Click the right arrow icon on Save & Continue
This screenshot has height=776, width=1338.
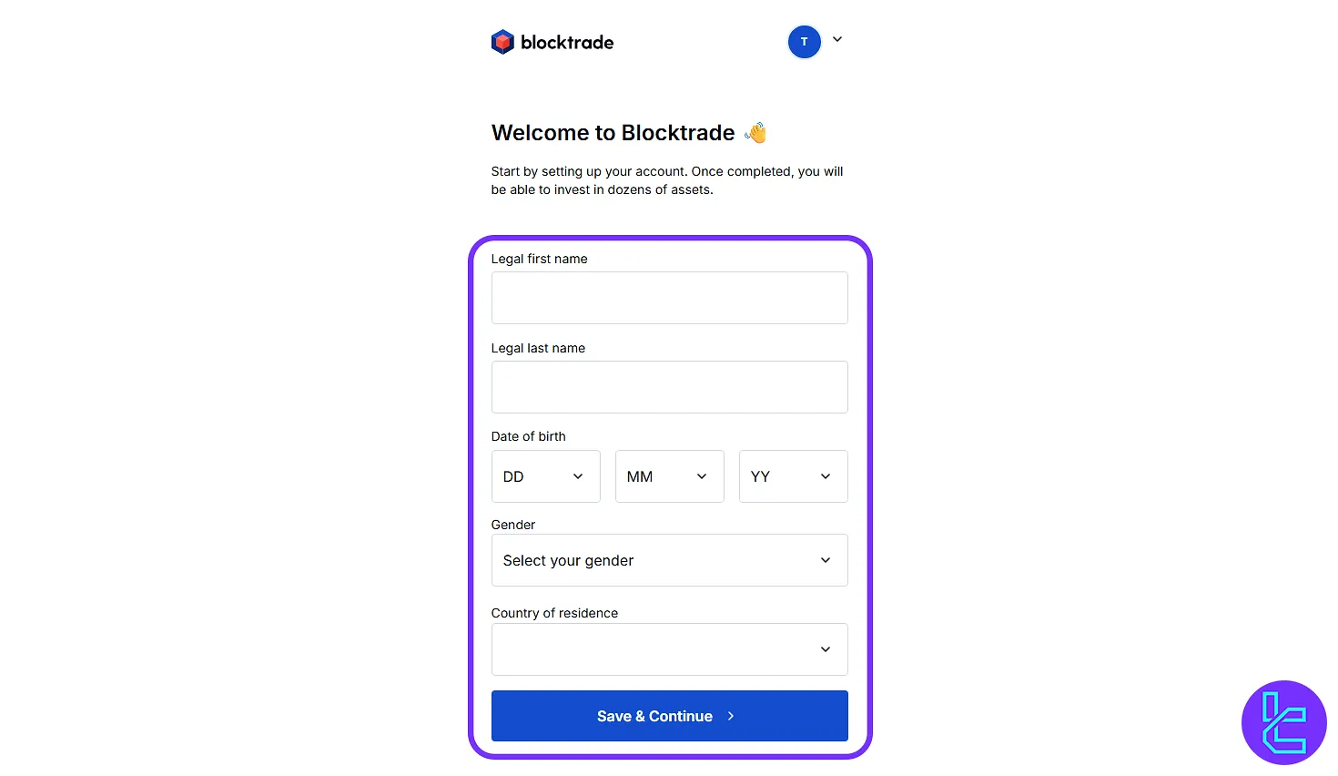(x=731, y=716)
